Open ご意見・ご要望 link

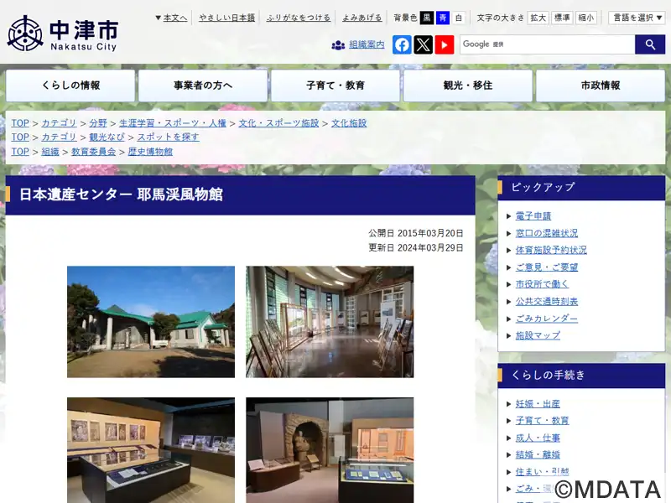tap(547, 267)
